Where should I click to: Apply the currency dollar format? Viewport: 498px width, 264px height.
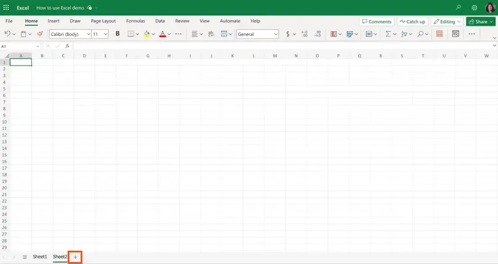[288, 34]
